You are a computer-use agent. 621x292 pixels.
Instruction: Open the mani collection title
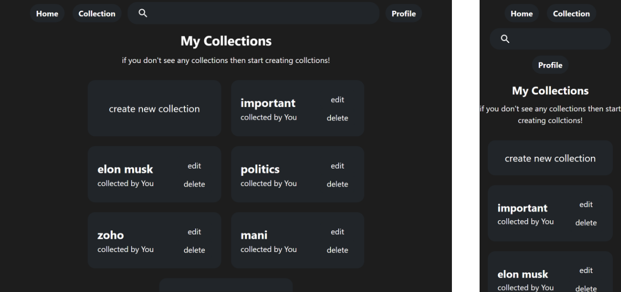[x=254, y=236]
